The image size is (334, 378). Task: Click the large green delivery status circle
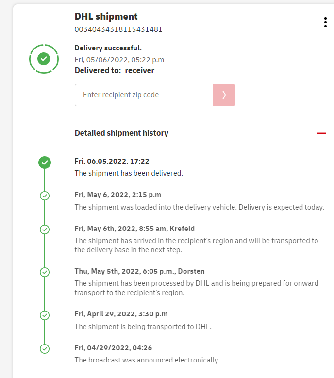click(x=44, y=59)
